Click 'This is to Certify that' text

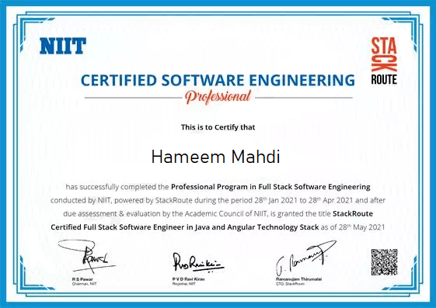pyautogui.click(x=218, y=127)
